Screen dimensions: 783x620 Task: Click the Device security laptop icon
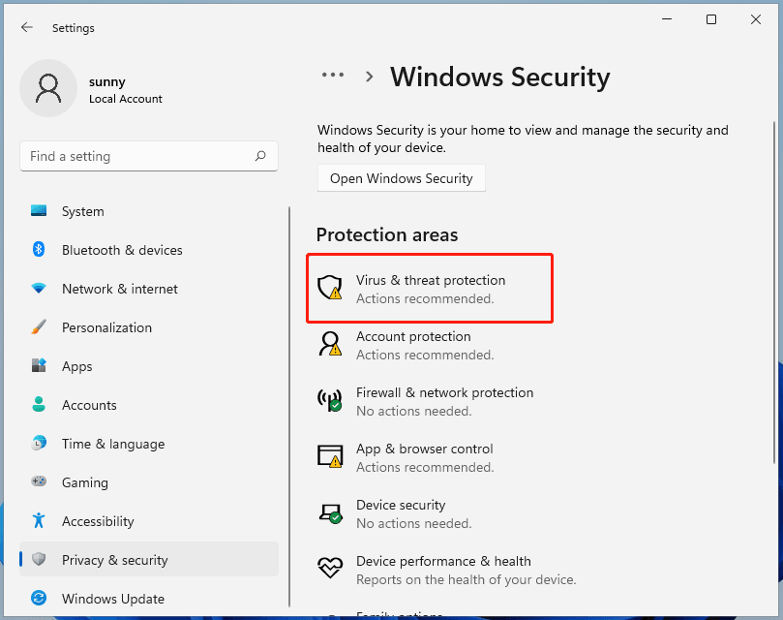coord(330,512)
